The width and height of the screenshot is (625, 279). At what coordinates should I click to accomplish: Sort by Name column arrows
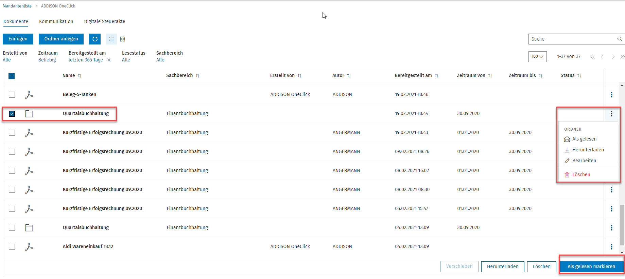click(x=80, y=76)
